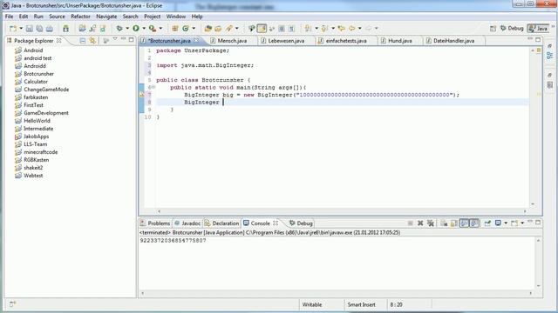Click the editor horizontal scrollbar
The height and width of the screenshot is (313, 558).
pyautogui.click(x=342, y=211)
